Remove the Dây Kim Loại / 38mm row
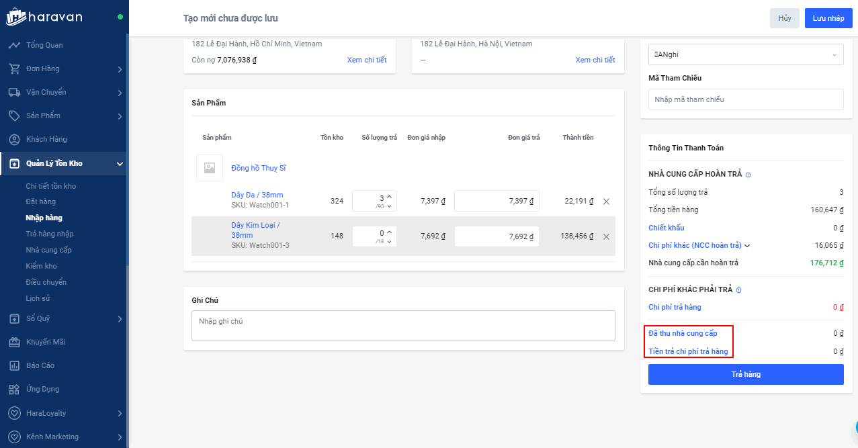Screen dimensions: 858x448 [x=606, y=236]
